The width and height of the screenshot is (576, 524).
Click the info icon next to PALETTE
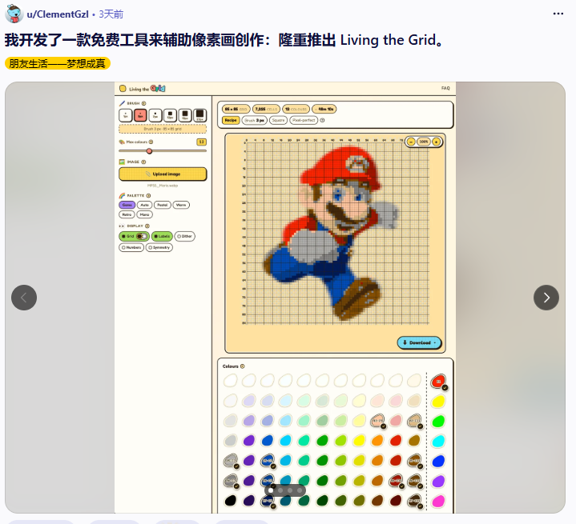pos(148,195)
